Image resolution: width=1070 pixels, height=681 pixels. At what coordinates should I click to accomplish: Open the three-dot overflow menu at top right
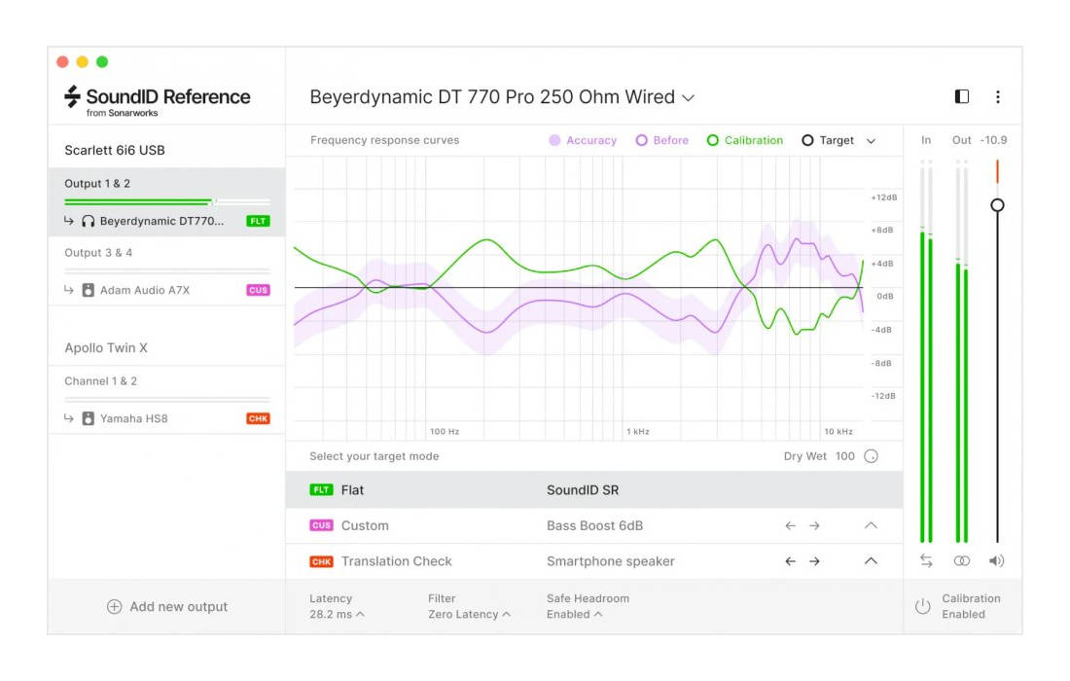pos(998,95)
